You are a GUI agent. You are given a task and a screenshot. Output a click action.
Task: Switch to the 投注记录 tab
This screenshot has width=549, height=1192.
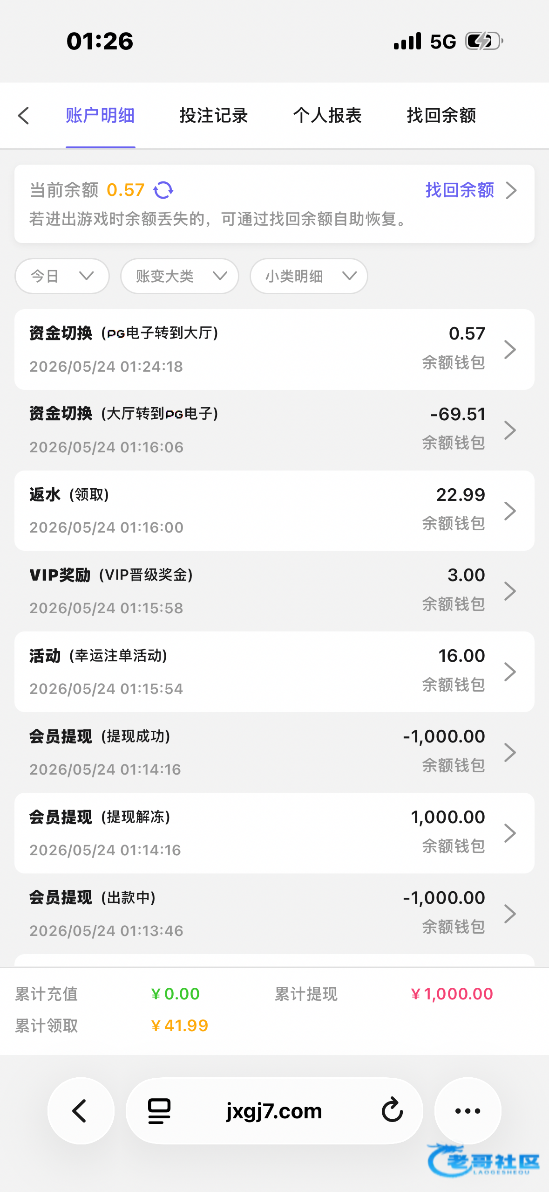[214, 116]
